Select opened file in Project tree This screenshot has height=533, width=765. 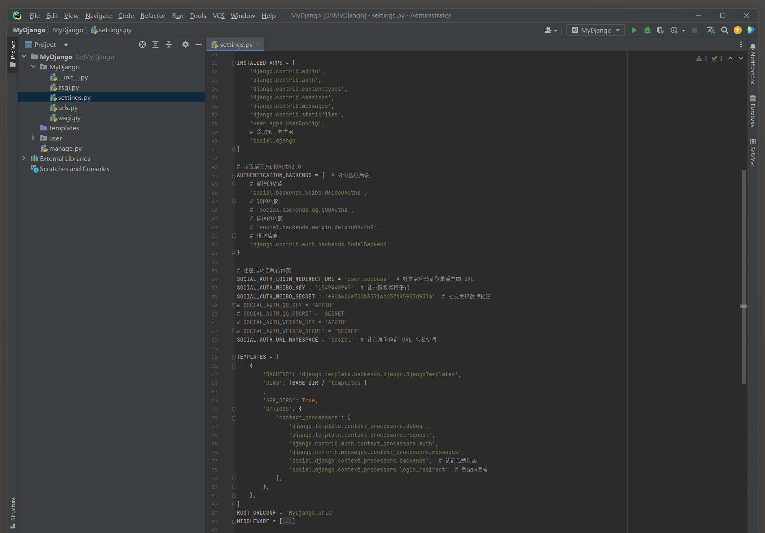tap(142, 44)
